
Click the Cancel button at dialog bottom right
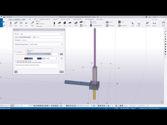pyautogui.click(x=62, y=72)
